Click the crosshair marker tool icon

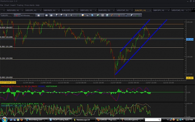[71, 15]
